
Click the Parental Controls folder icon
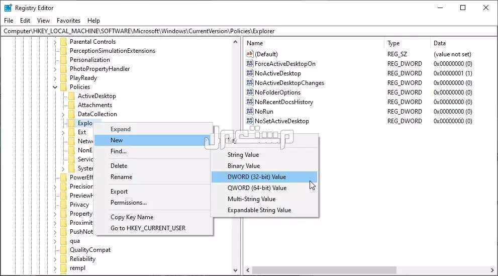tap(63, 42)
